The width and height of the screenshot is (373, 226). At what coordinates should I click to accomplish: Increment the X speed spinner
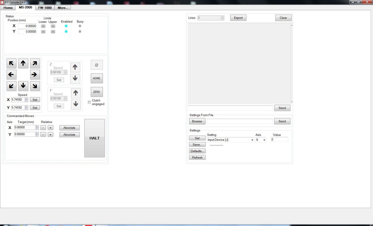click(26, 99)
